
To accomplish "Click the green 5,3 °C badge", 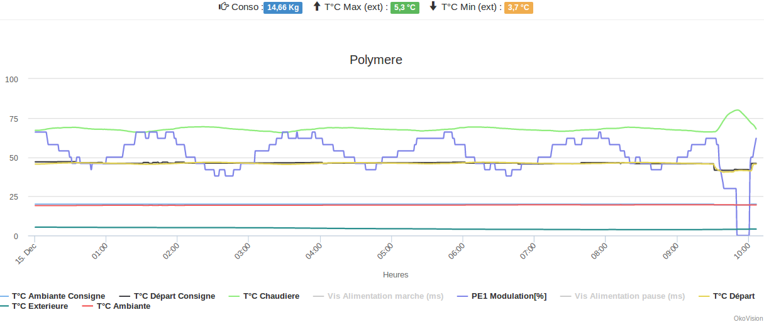I will point(405,8).
